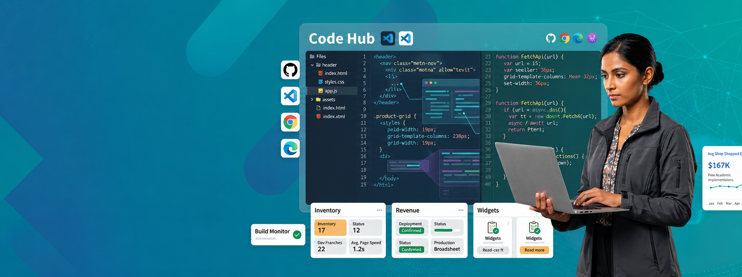The width and height of the screenshot is (742, 277).
Task: Click the .product-grid { line in the editor
Action: coord(395,116)
